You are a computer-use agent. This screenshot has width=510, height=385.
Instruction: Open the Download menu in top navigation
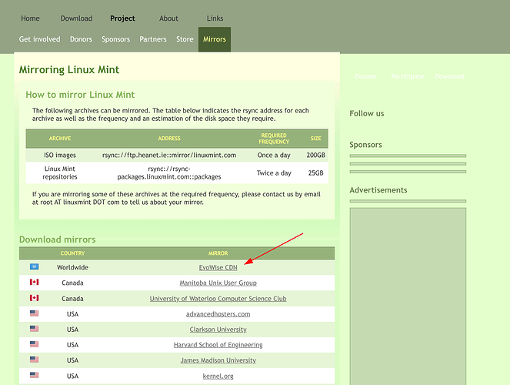coord(76,18)
